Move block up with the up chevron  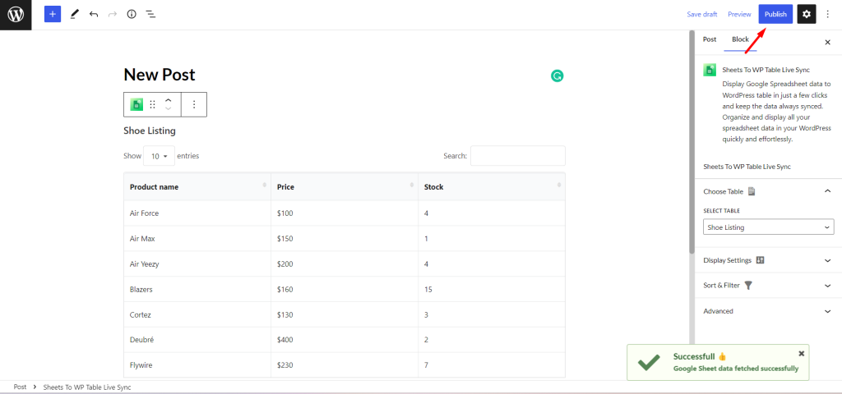(x=168, y=100)
